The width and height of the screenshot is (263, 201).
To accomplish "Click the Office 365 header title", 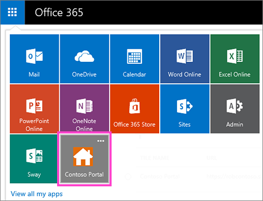I will point(59,13).
